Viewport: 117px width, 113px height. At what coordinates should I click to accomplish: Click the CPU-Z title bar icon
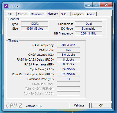pyautogui.click(x=6, y=6)
